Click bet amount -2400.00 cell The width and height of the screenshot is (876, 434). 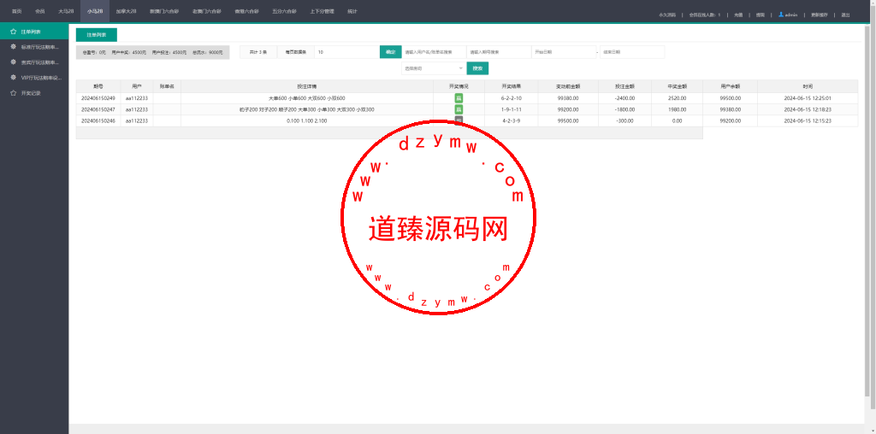tap(624, 98)
